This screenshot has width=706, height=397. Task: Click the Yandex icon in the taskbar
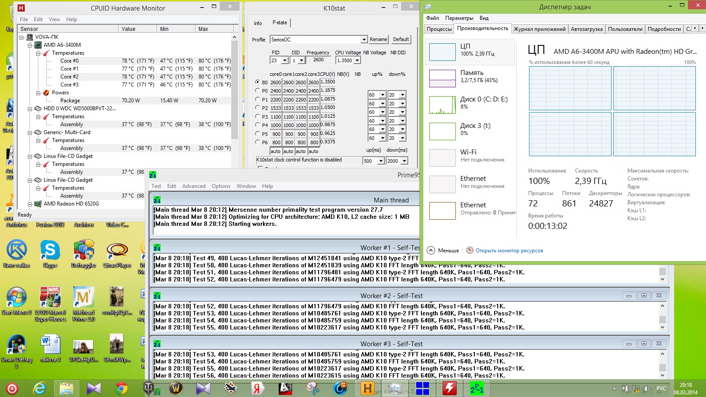point(257,388)
